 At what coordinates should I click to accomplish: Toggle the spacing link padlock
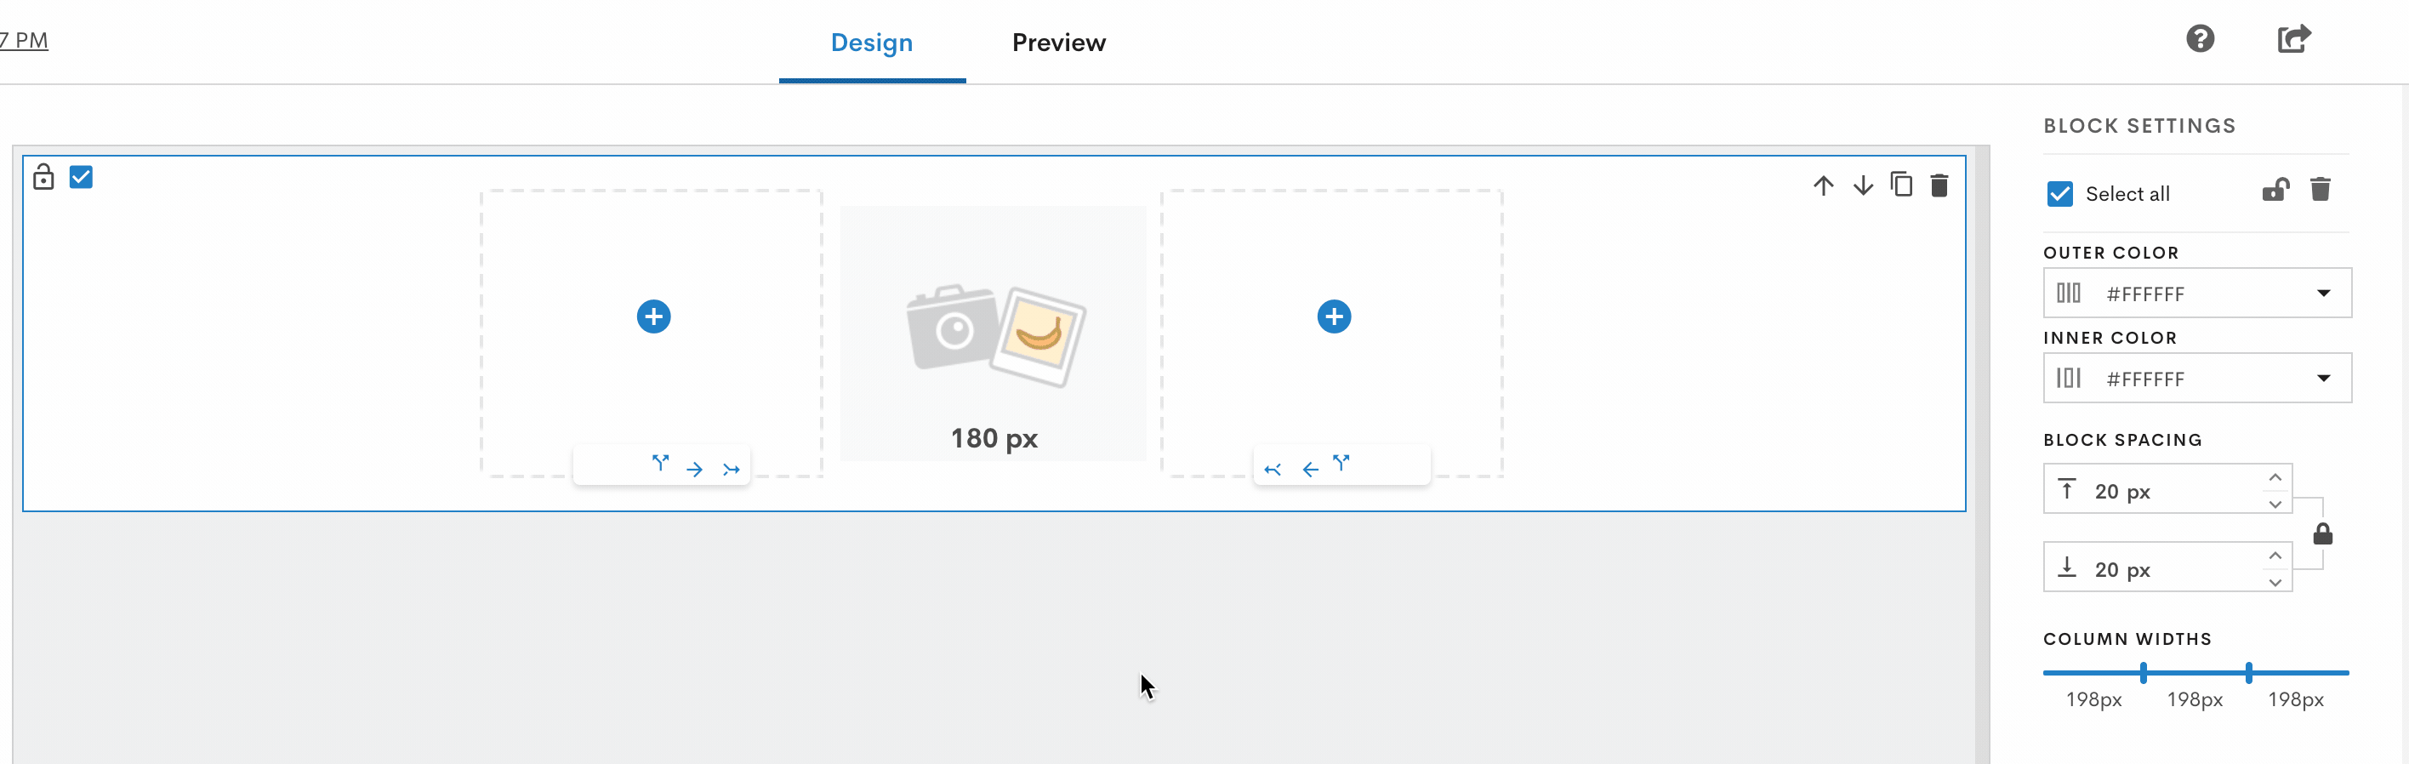point(2322,533)
